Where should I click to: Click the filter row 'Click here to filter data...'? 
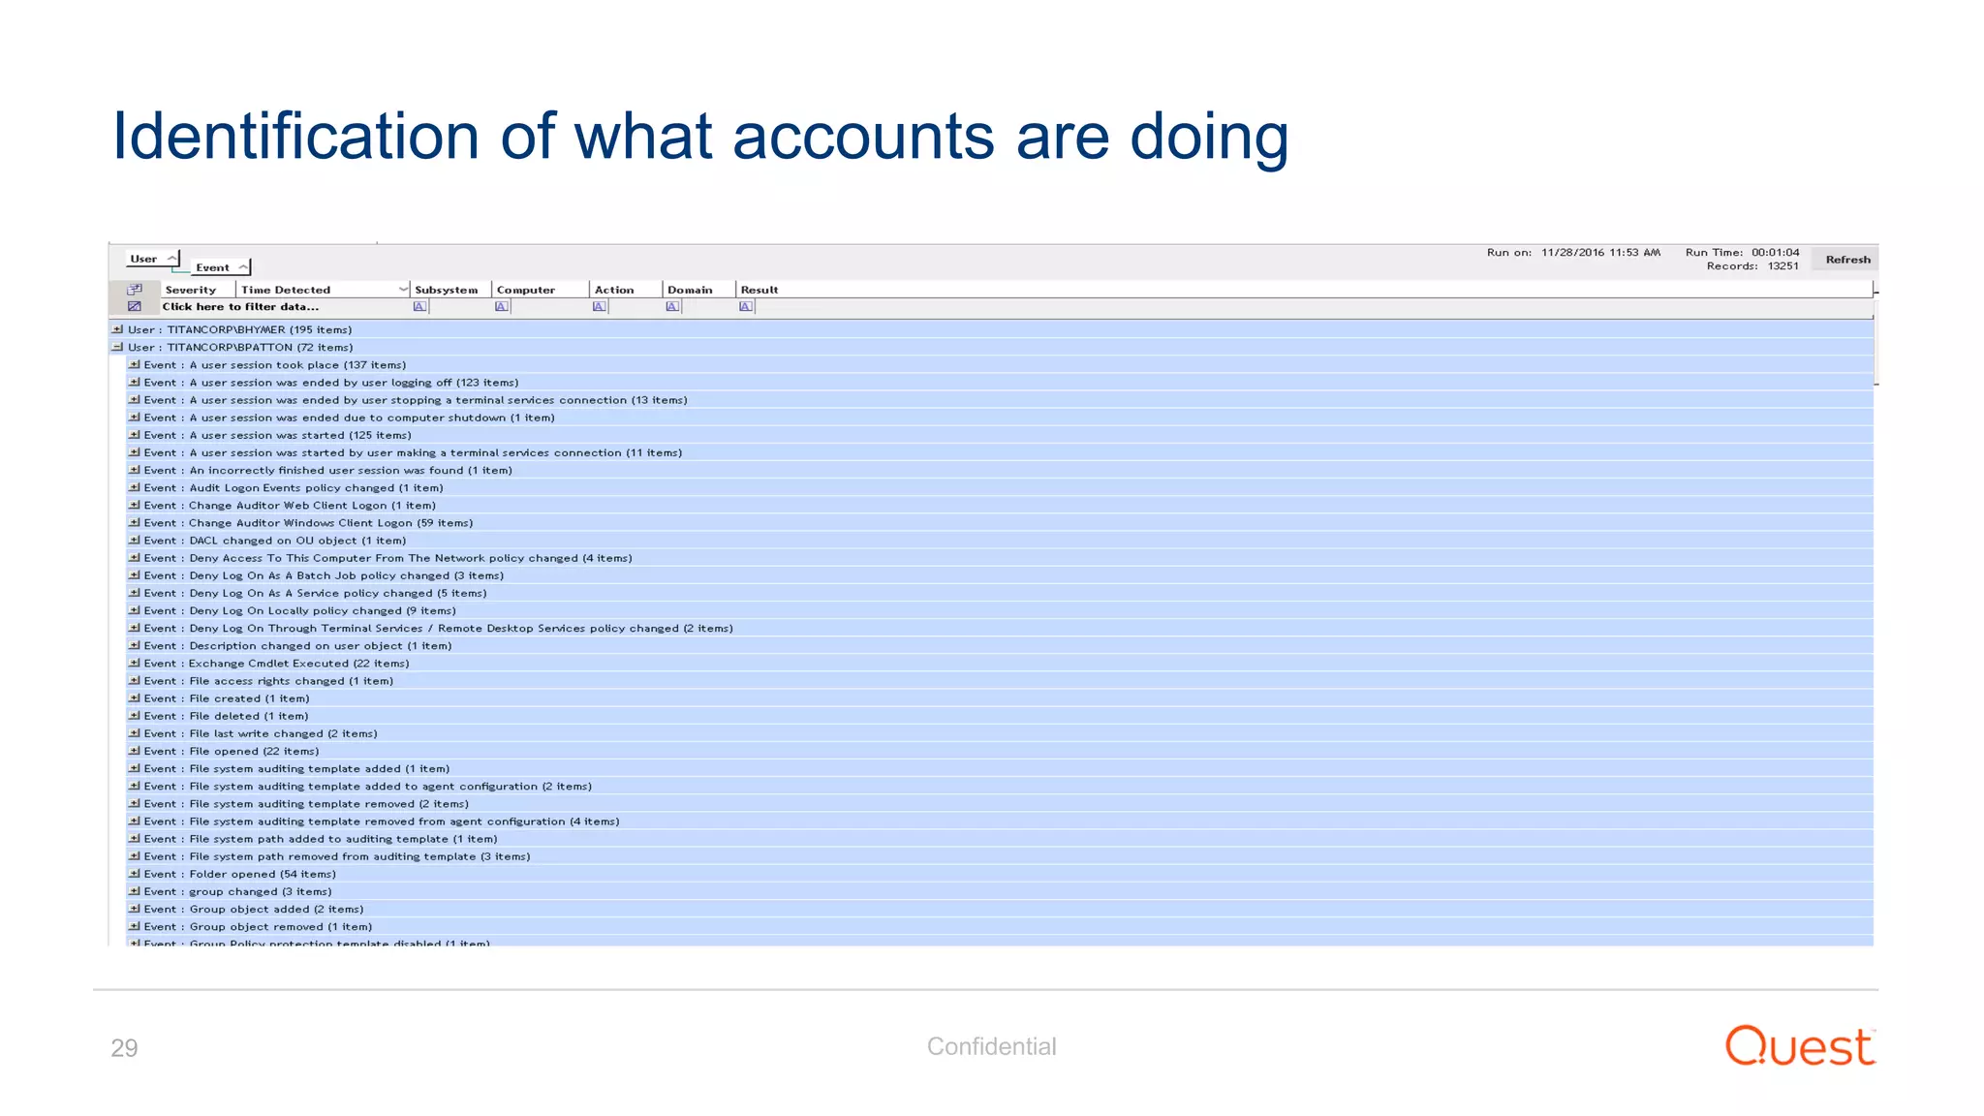pyautogui.click(x=240, y=307)
